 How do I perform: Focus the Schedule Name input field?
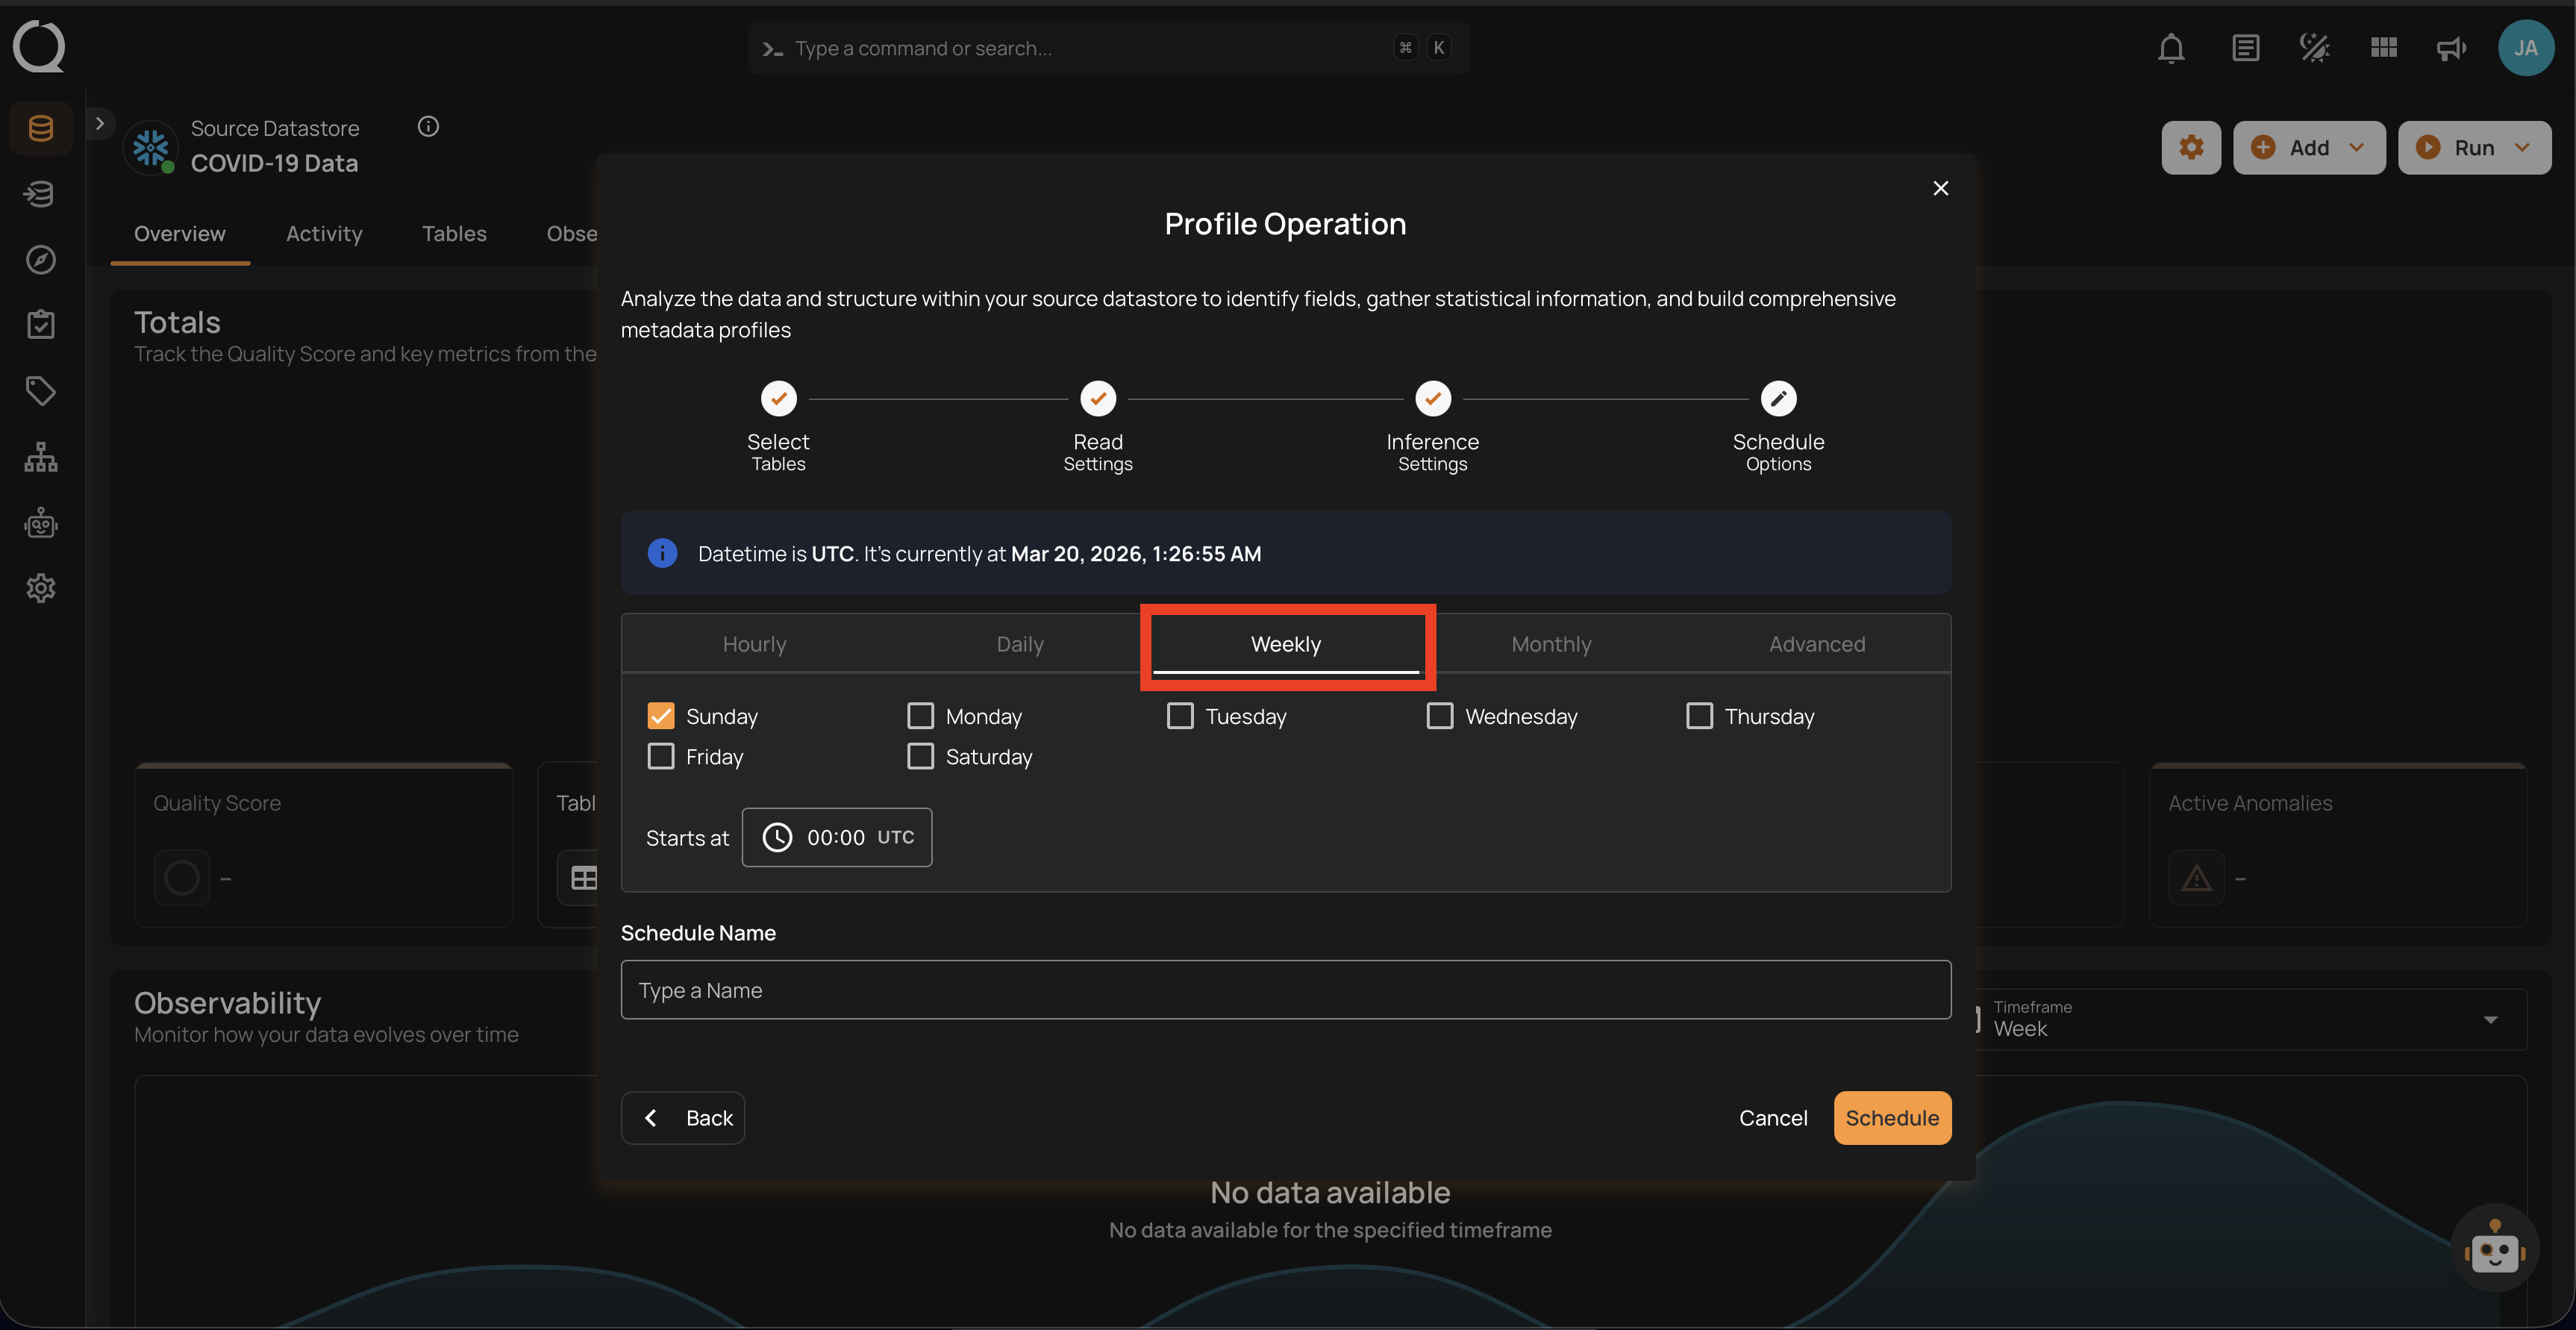click(x=1285, y=990)
